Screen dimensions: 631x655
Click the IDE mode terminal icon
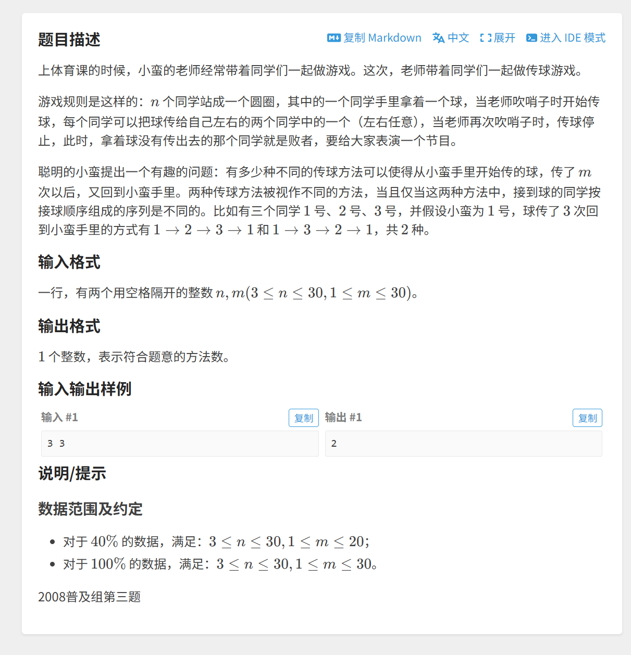click(x=531, y=38)
